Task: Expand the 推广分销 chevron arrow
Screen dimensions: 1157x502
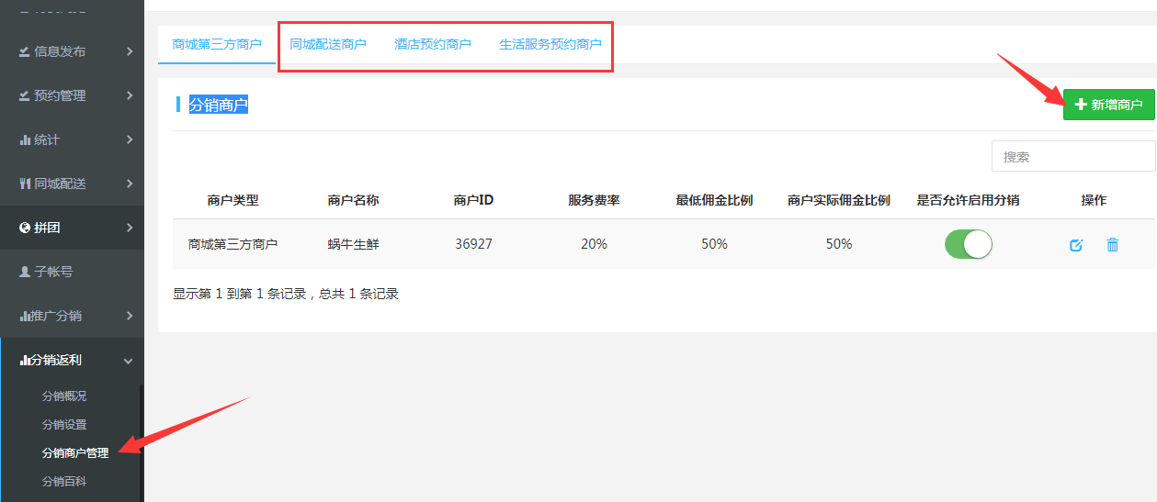Action: [130, 316]
